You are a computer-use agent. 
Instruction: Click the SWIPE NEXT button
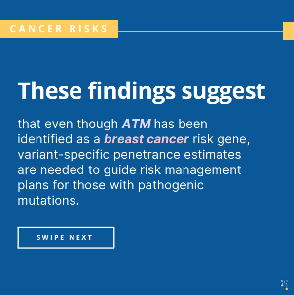tap(66, 237)
